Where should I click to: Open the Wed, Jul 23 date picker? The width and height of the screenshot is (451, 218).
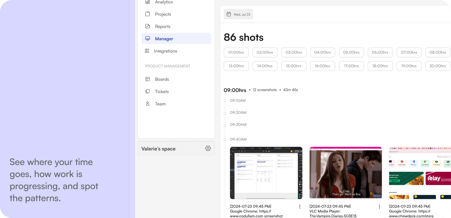tap(238, 14)
